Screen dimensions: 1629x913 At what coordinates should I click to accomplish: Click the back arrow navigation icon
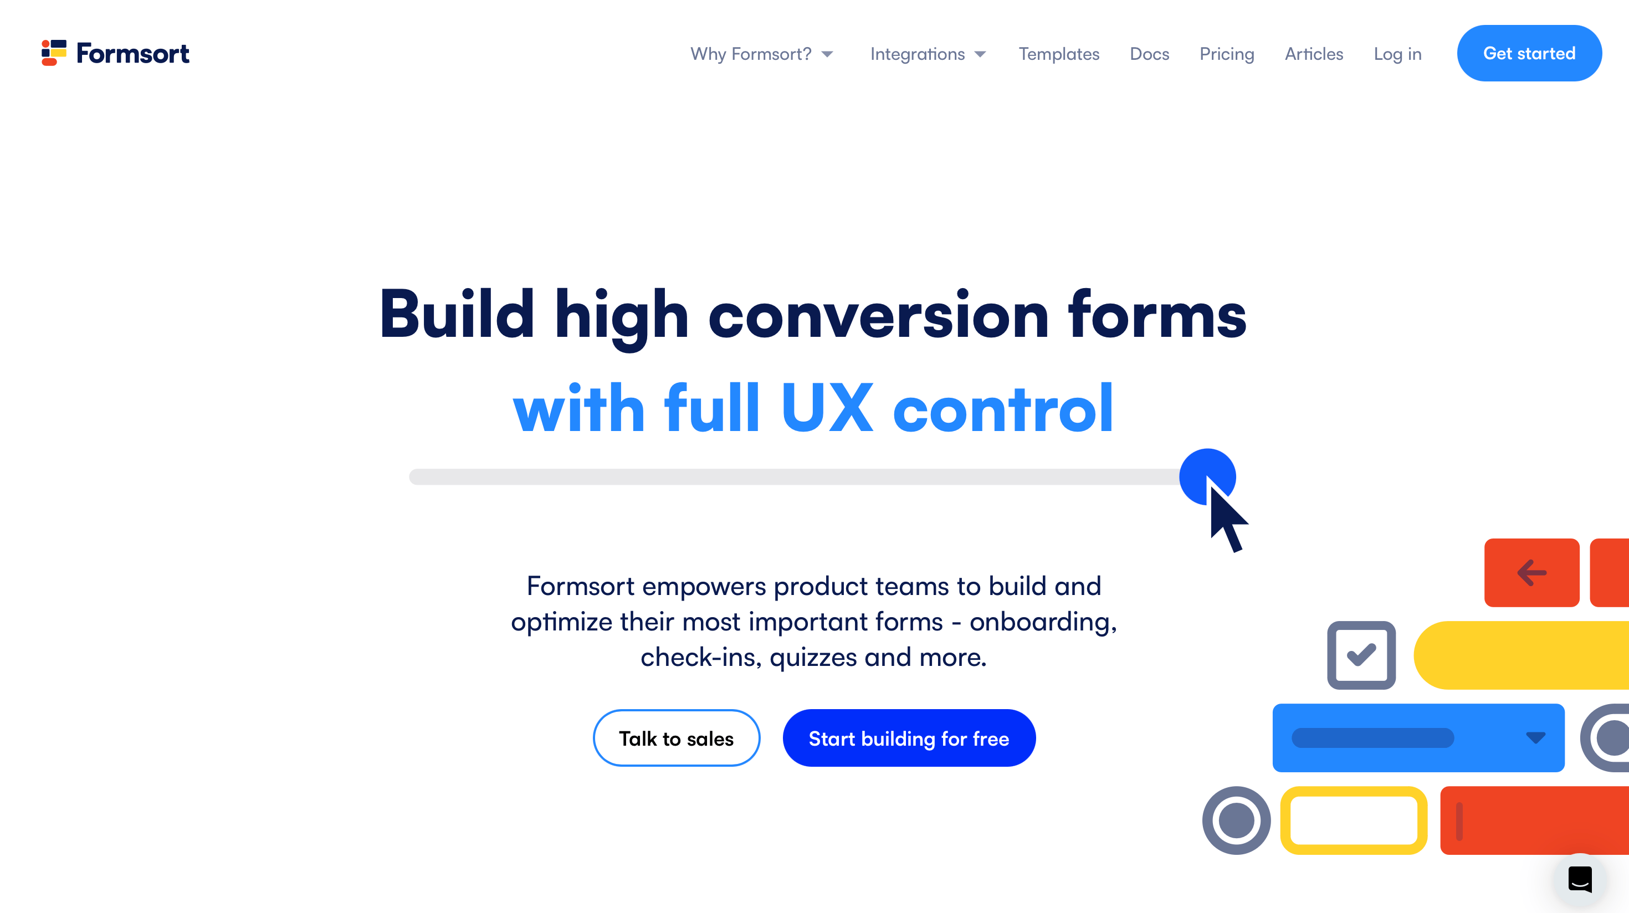coord(1533,573)
